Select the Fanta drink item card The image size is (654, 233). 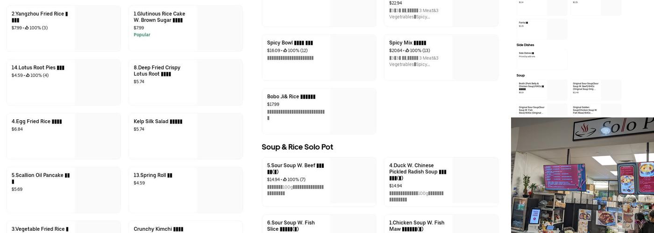[x=541, y=29]
